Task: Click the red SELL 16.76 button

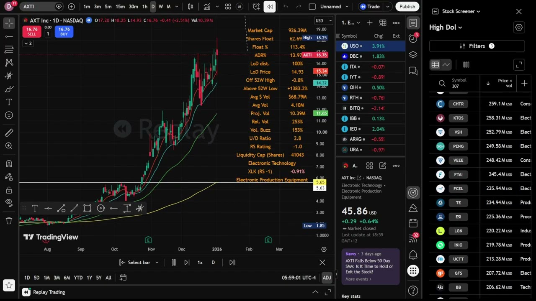Action: 32,31
